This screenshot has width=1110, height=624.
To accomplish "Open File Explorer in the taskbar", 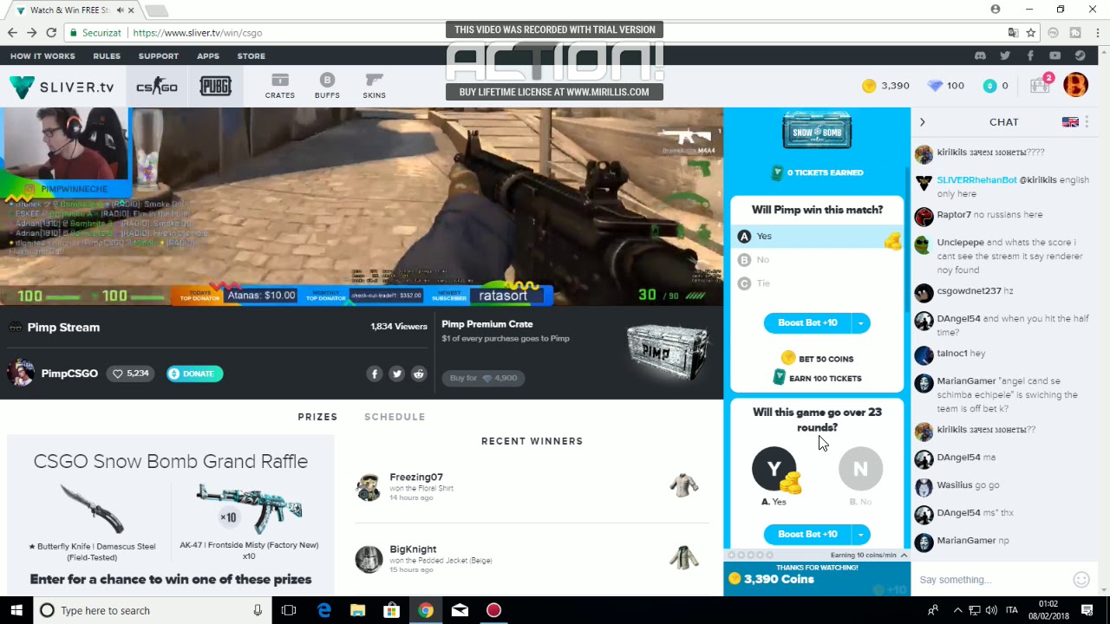I will [357, 610].
